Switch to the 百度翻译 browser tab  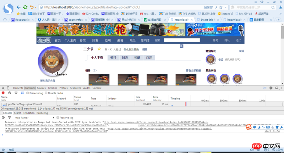point(261,20)
